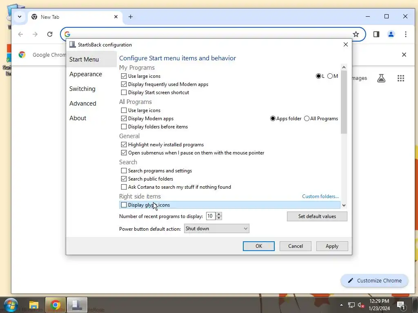Screen dimensions: 418x313
Task: Choose Apps folder radio option
Action: pos(273,119)
